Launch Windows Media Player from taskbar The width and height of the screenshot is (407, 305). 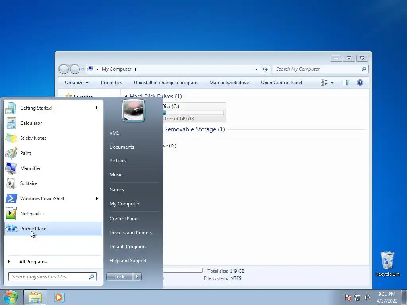tap(59, 297)
